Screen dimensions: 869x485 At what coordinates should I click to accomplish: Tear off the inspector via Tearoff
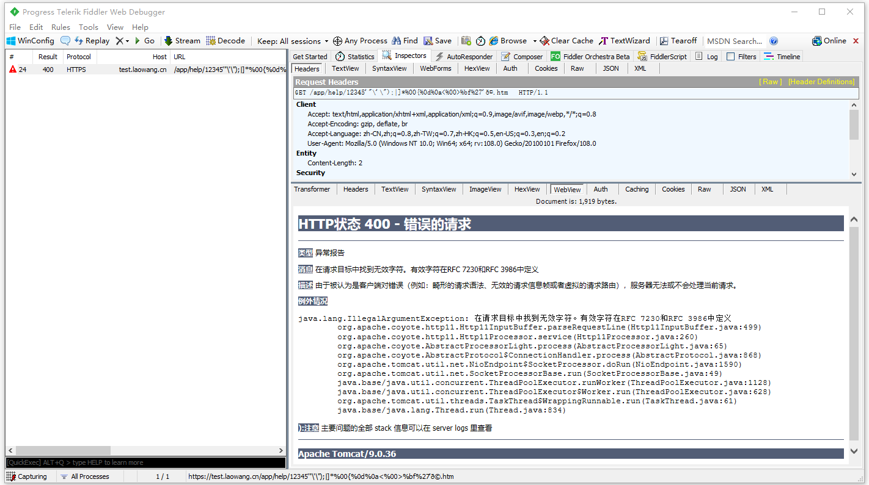point(678,41)
